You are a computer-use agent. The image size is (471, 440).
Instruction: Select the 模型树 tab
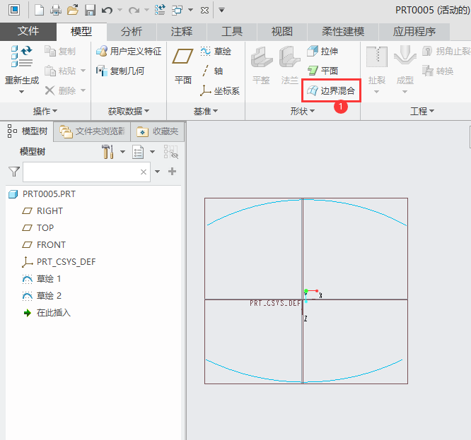(28, 131)
